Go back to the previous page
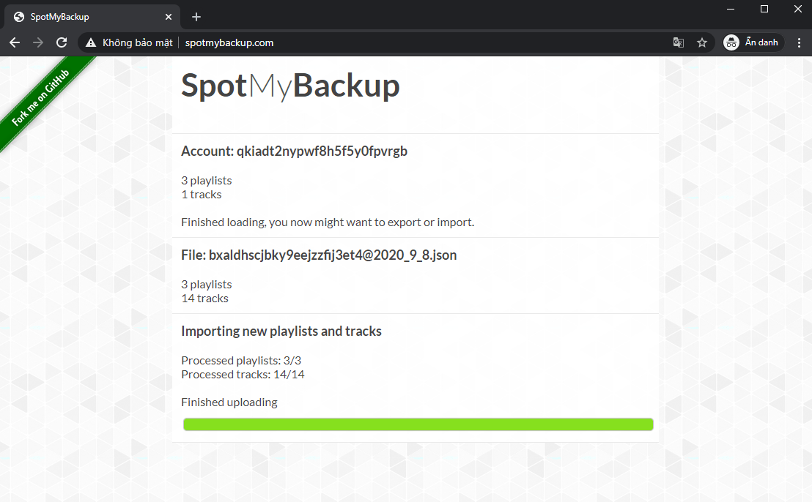This screenshot has height=502, width=812. [x=15, y=42]
